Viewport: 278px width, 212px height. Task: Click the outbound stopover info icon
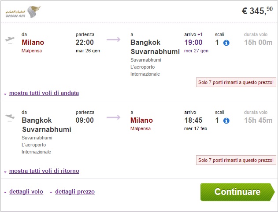(226, 43)
